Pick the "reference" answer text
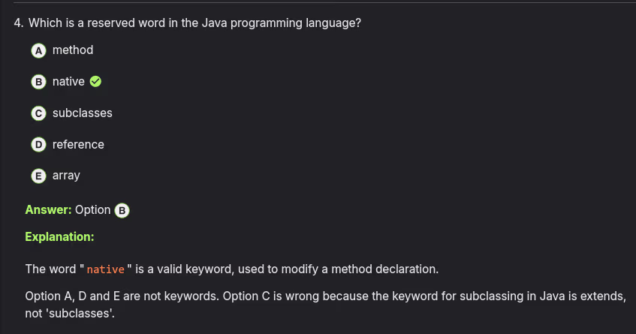This screenshot has width=636, height=334. tap(78, 145)
